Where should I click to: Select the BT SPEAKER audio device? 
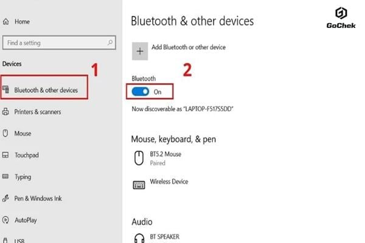(x=164, y=237)
